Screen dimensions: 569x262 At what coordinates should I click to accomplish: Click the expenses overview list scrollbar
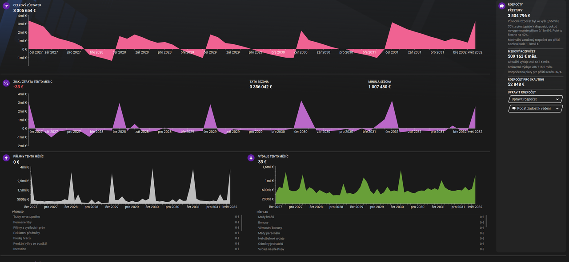[486, 221]
